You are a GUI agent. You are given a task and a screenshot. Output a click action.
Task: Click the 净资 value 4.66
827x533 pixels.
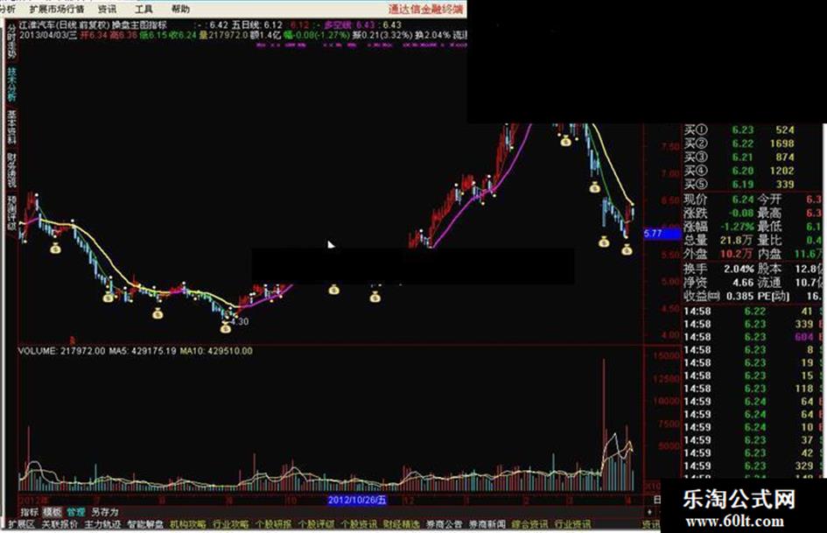pyautogui.click(x=743, y=283)
